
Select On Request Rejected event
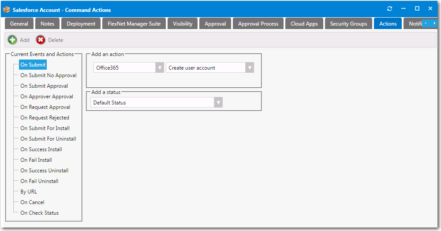45,118
